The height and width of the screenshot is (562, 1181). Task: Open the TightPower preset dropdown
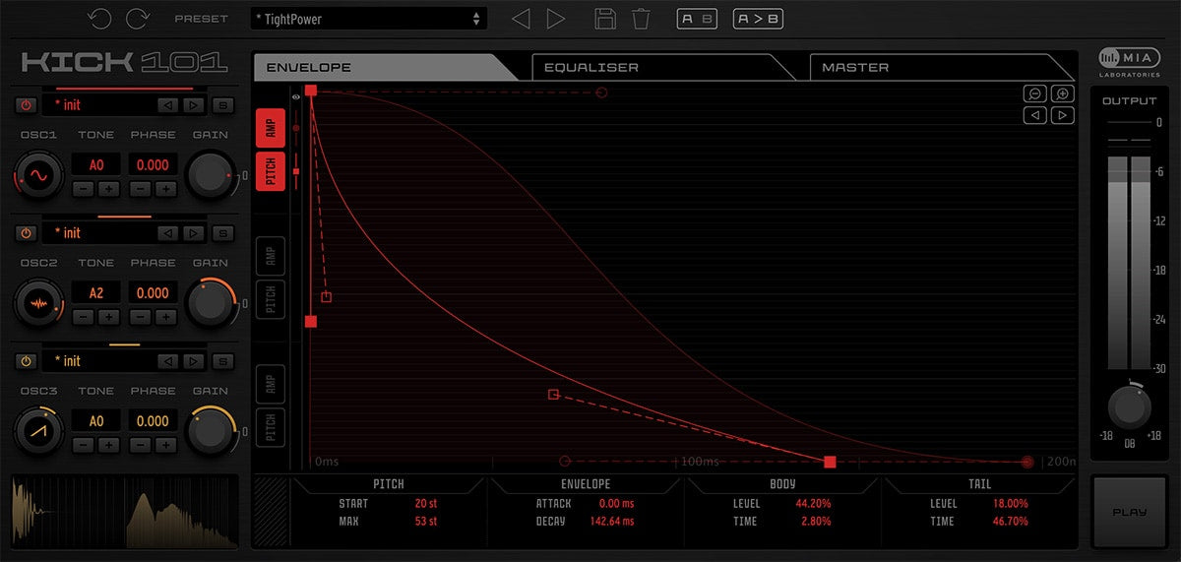(x=369, y=19)
